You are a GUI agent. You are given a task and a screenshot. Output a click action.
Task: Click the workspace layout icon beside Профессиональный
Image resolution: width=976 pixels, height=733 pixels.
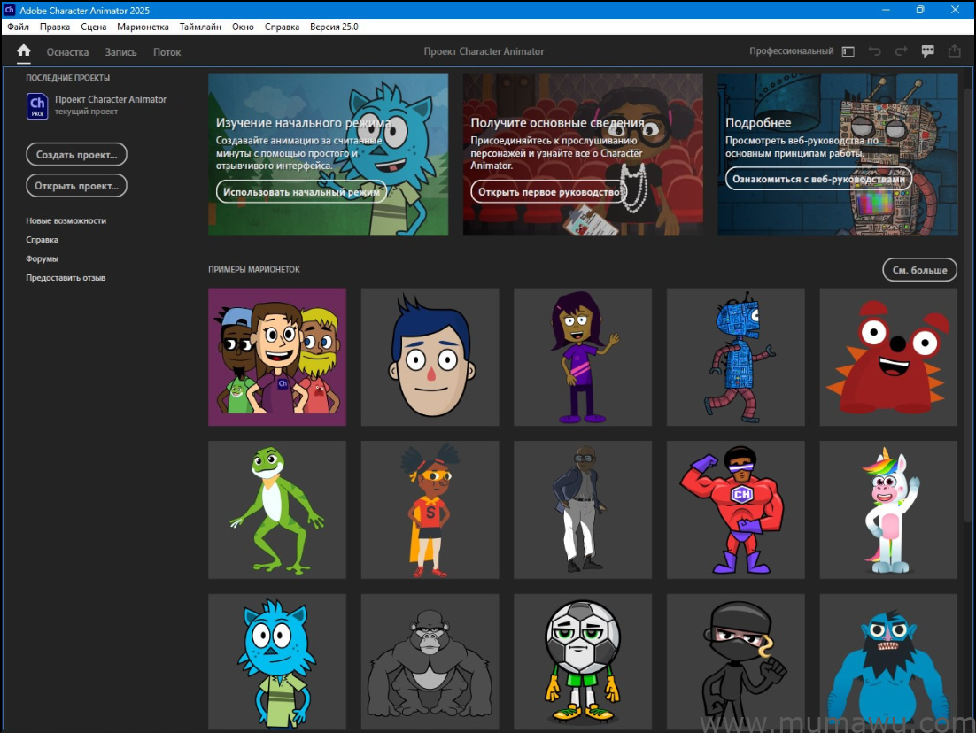[848, 51]
